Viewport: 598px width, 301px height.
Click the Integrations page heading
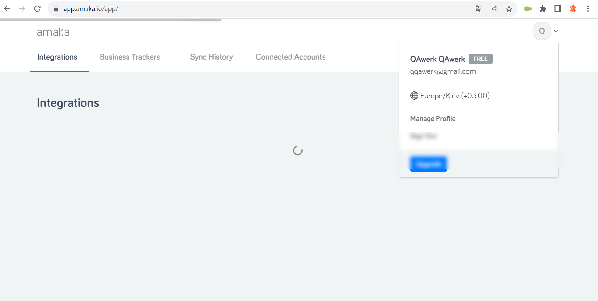68,103
